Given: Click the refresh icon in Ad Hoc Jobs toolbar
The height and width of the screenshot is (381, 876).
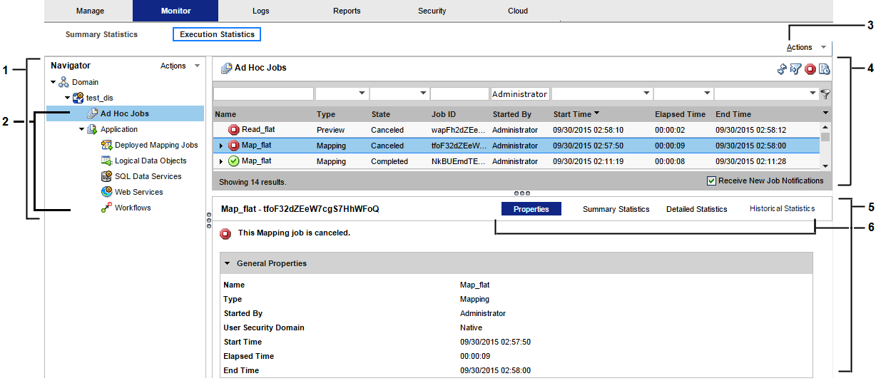Looking at the screenshot, I should click(782, 68).
